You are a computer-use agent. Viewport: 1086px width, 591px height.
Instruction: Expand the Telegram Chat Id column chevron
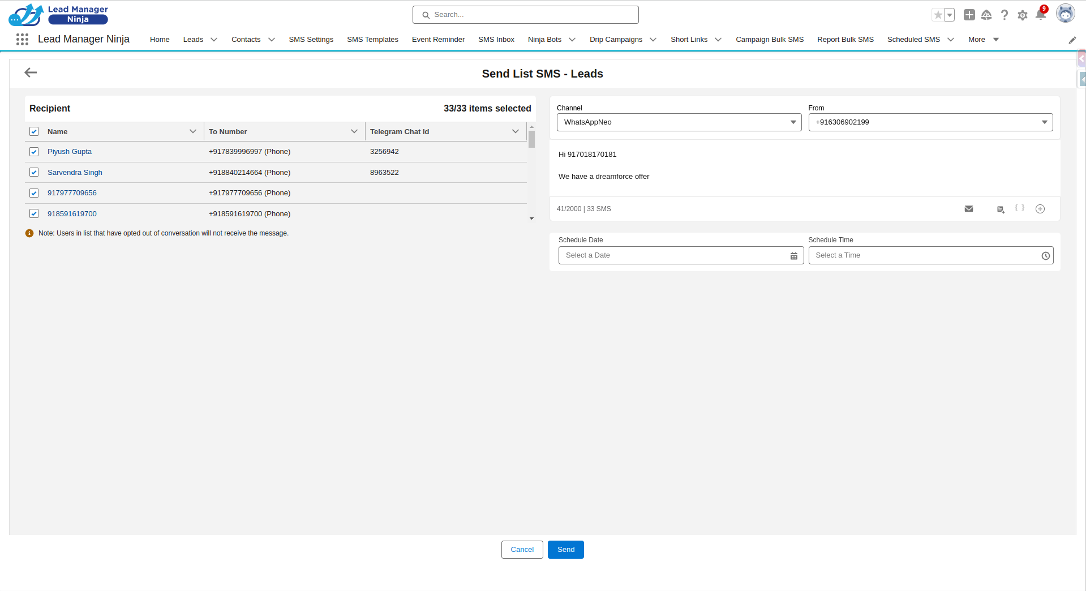point(516,131)
